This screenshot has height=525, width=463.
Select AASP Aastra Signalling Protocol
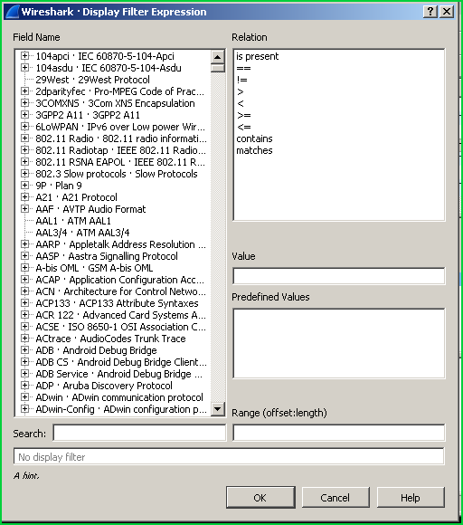tap(107, 256)
